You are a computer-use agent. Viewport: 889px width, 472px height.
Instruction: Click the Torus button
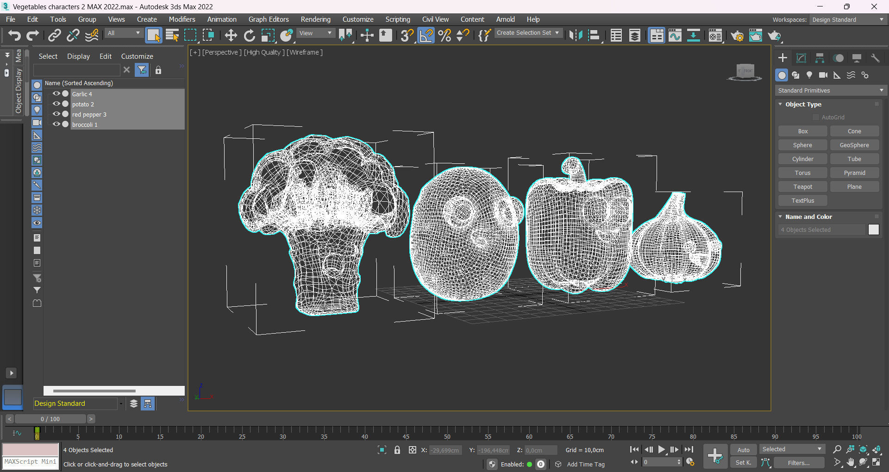tap(803, 173)
